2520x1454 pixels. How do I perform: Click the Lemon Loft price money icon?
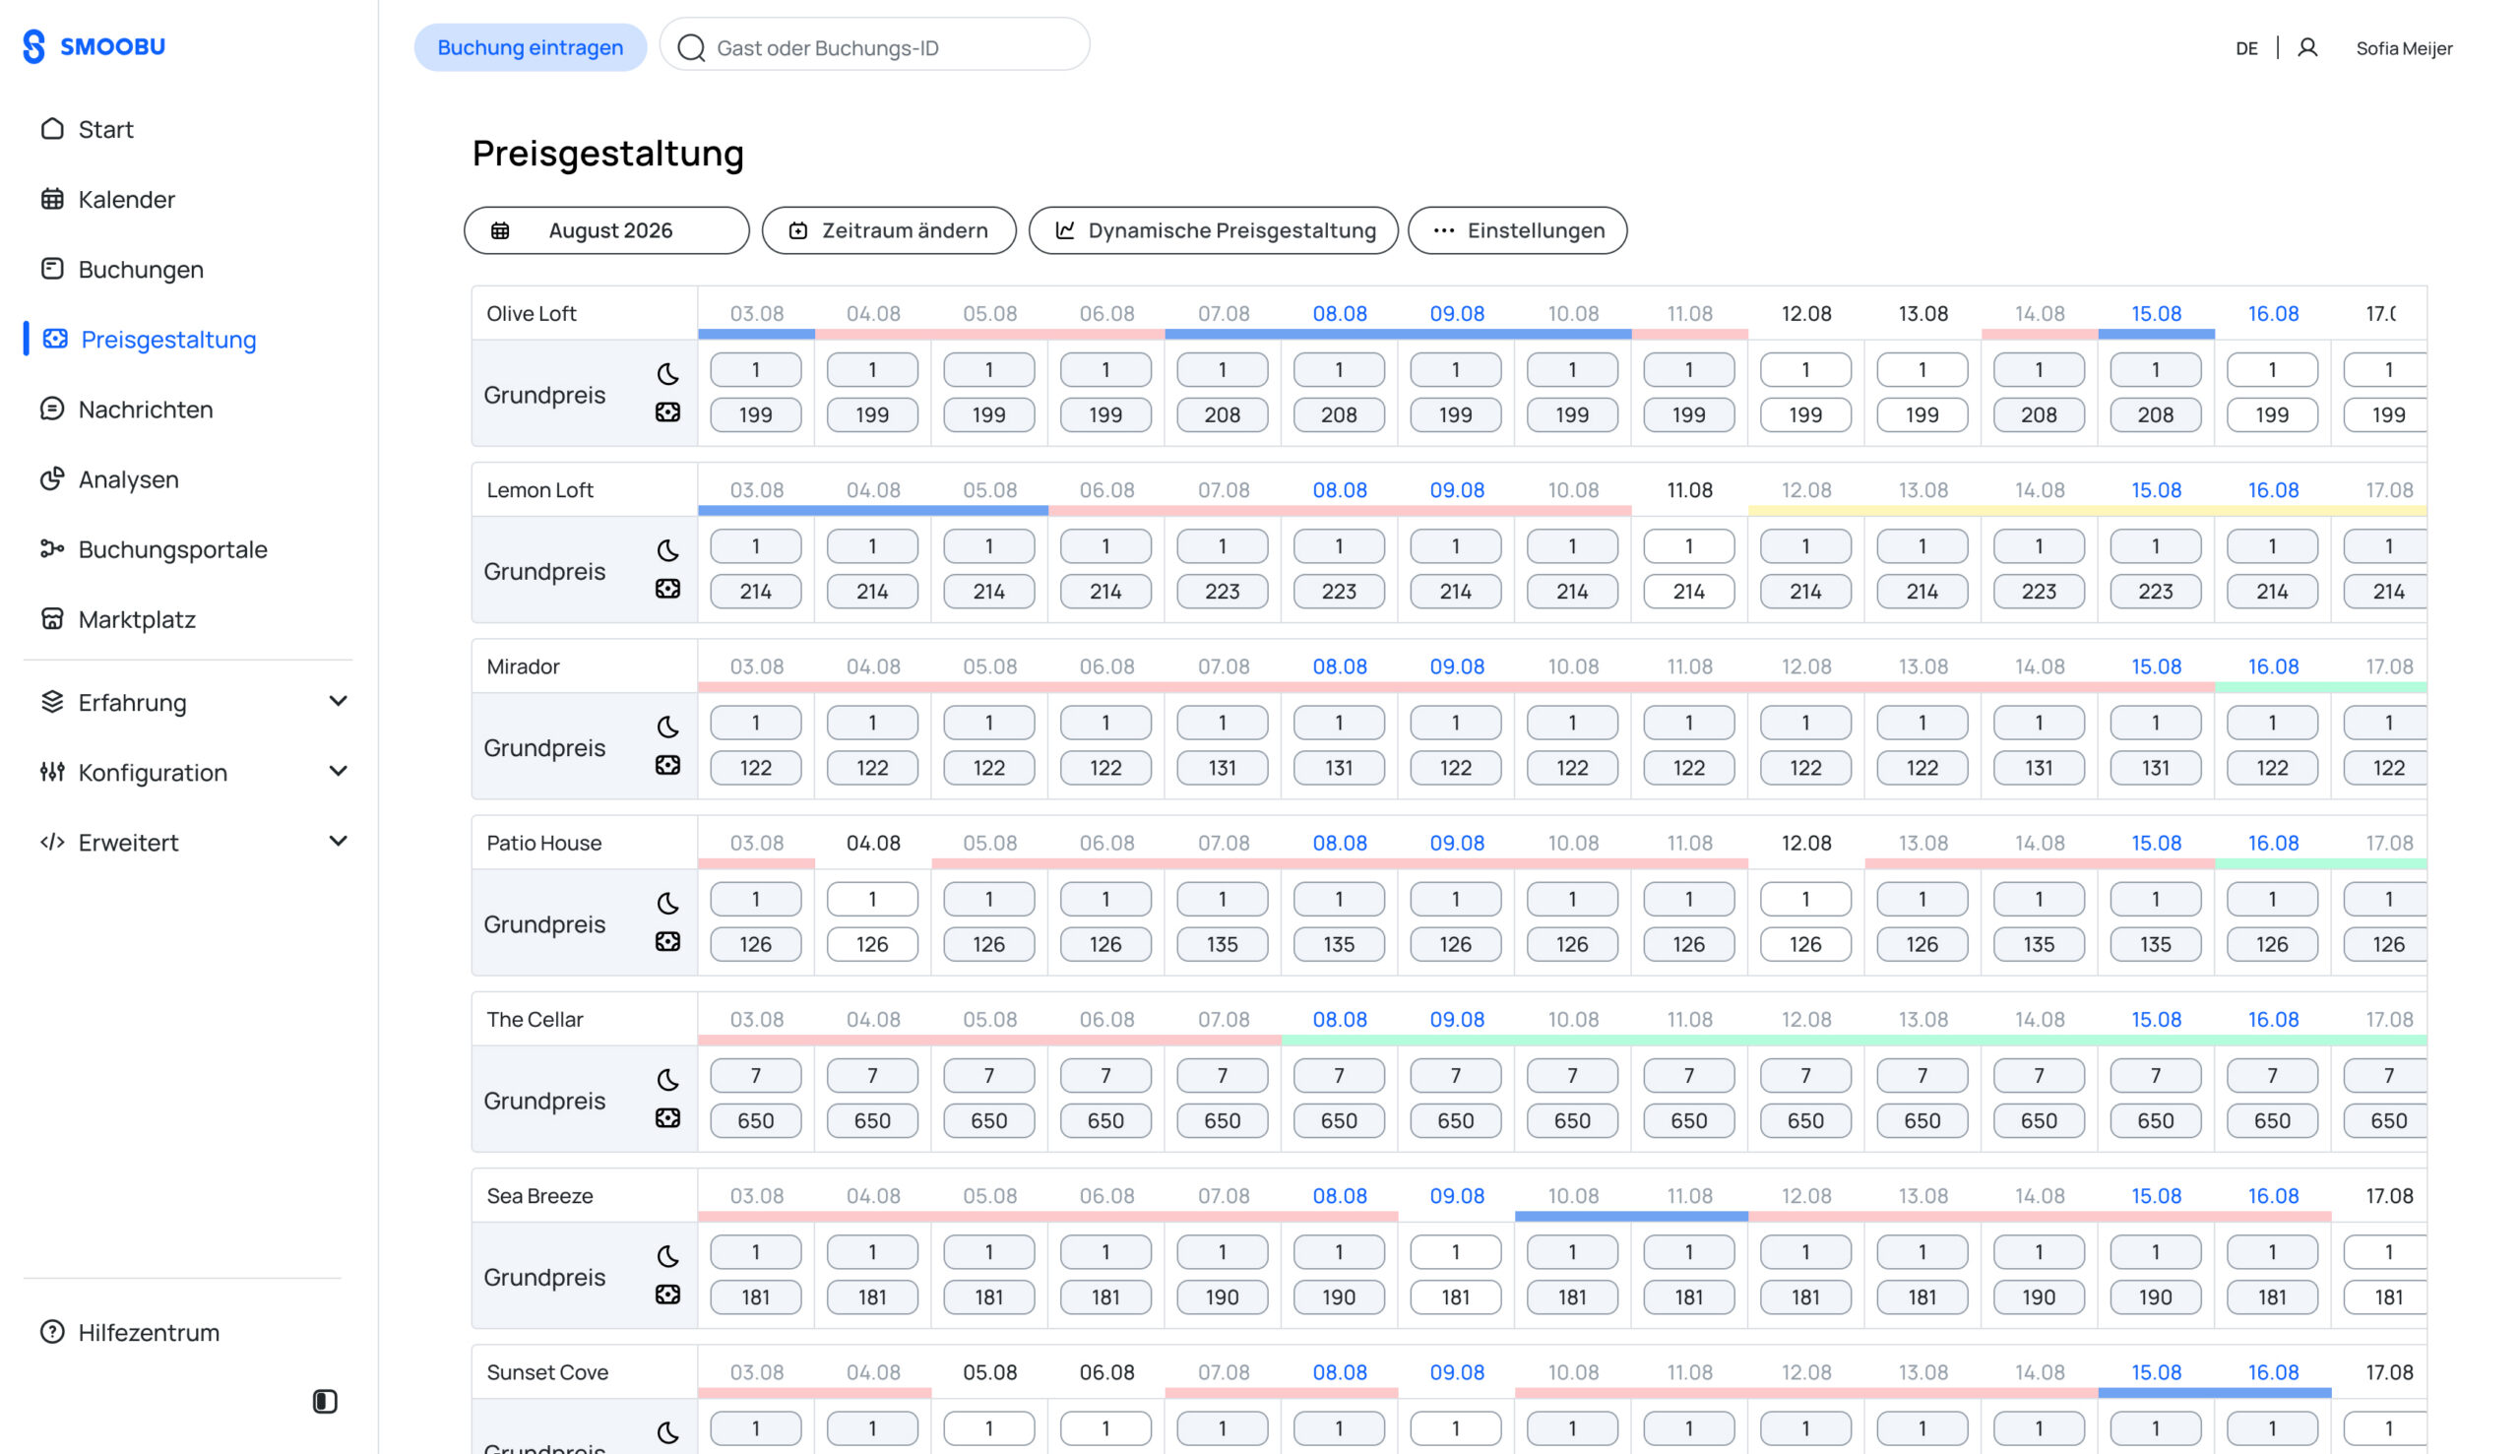[x=668, y=588]
